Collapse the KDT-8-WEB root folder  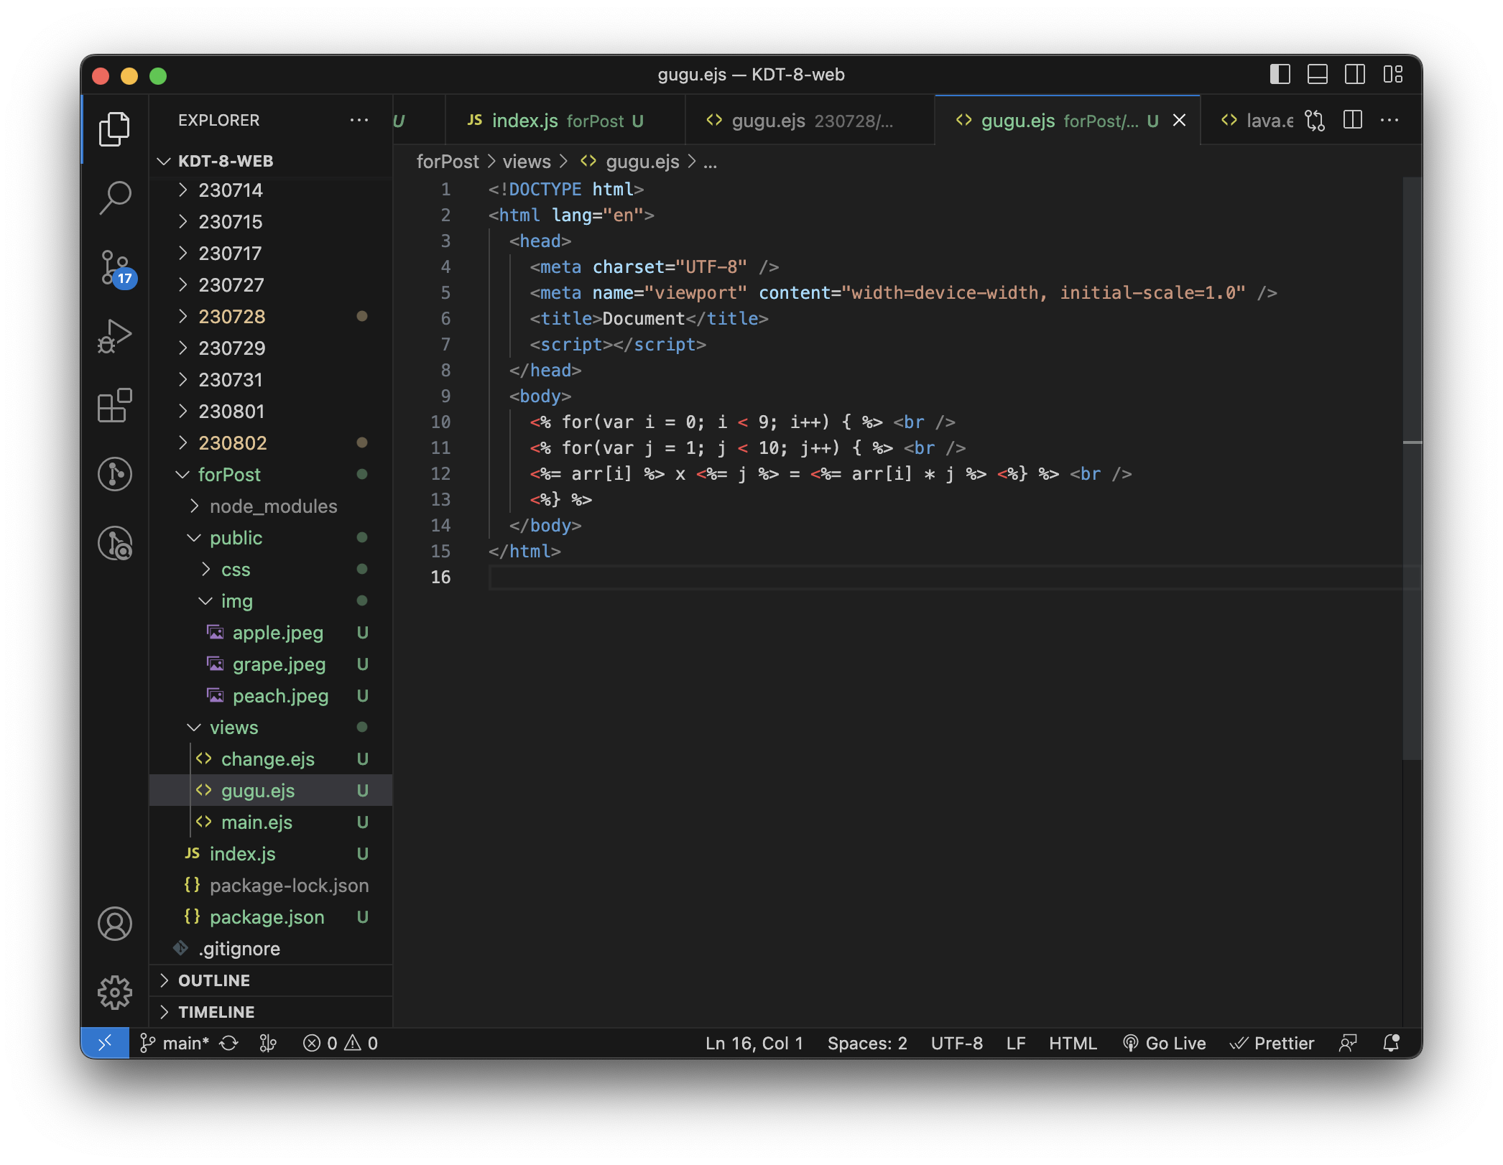coord(271,161)
